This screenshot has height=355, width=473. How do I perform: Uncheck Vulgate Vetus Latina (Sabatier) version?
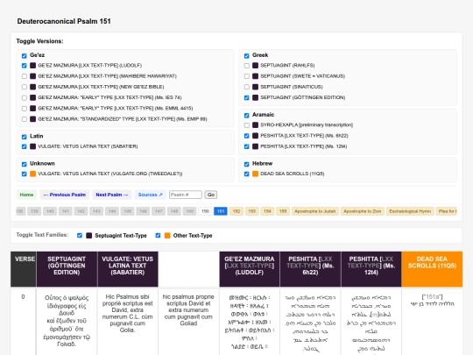(25, 146)
